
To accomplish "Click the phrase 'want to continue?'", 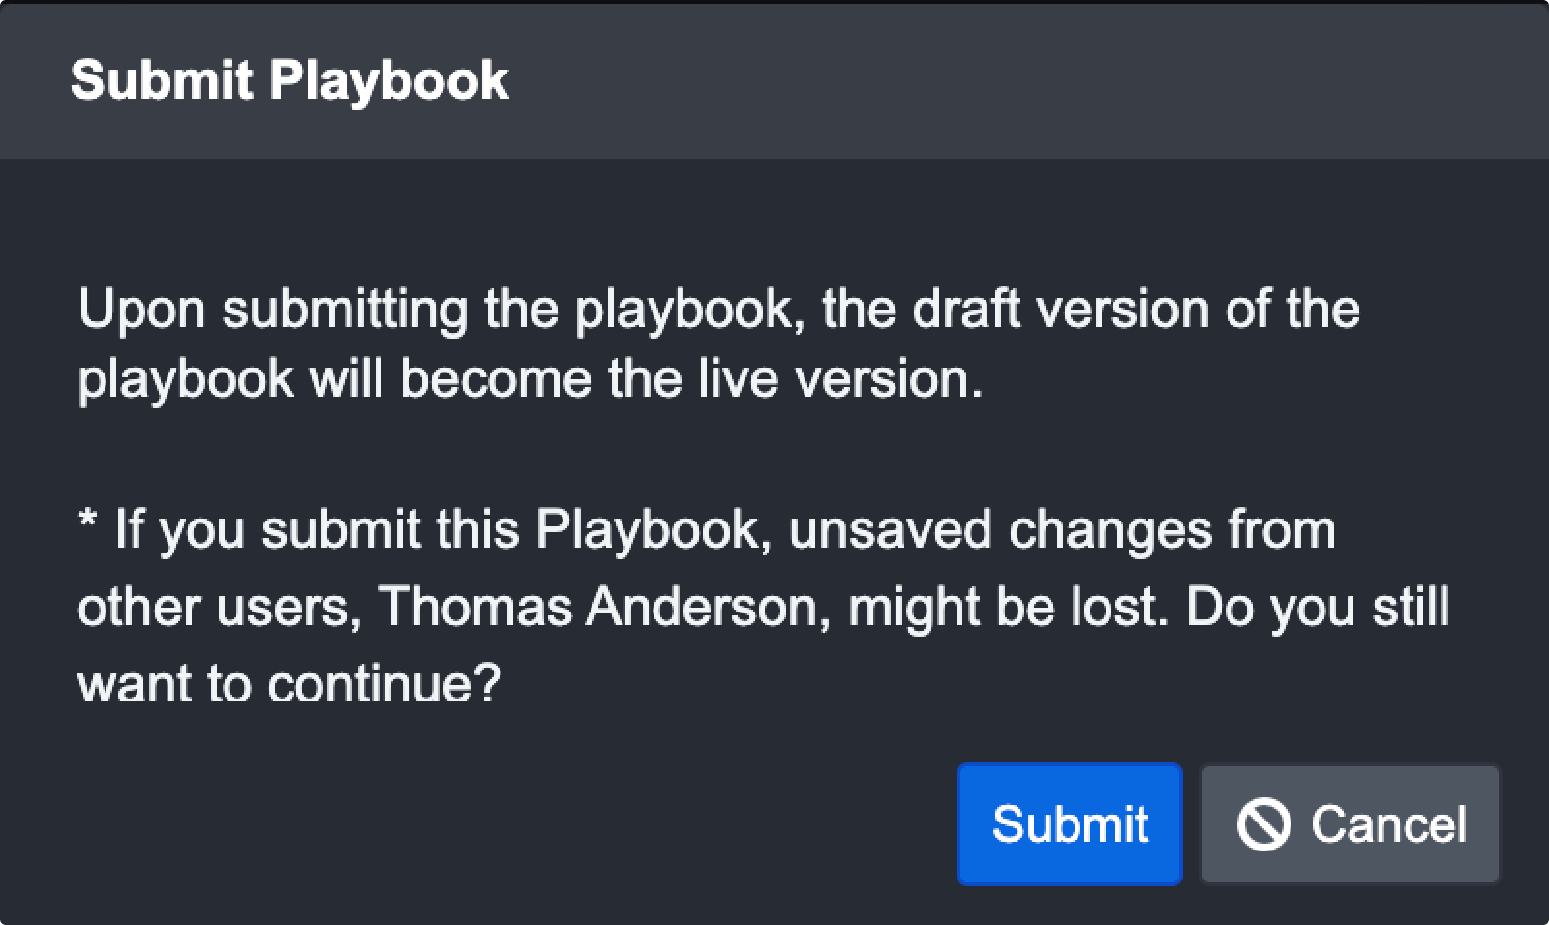I will pos(289,683).
